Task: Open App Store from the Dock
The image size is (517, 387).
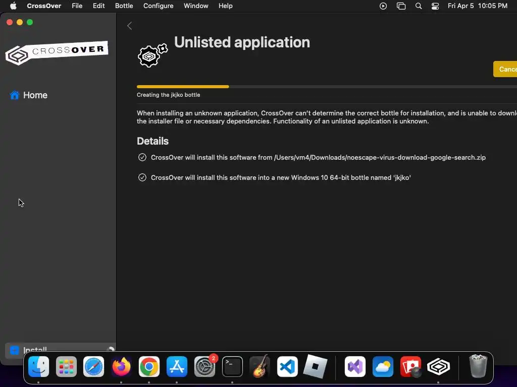Action: tap(177, 366)
